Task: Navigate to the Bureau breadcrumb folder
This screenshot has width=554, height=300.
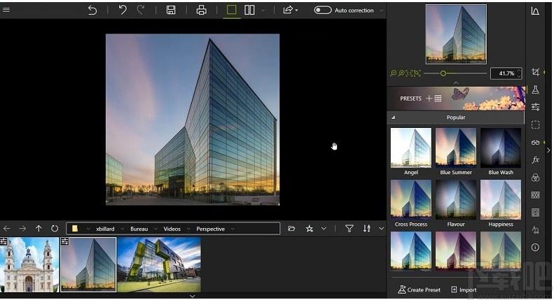Action: (139, 229)
